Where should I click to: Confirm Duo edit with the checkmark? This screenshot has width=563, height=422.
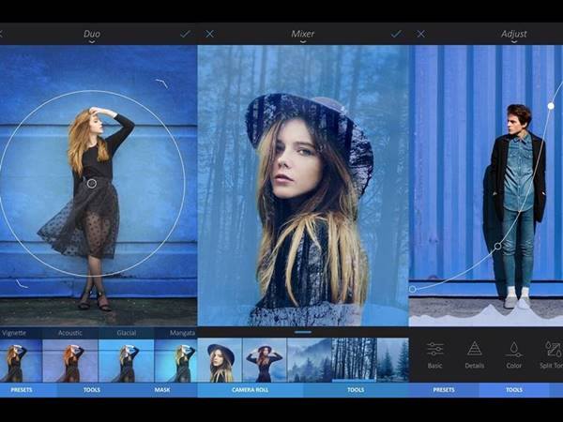[185, 34]
